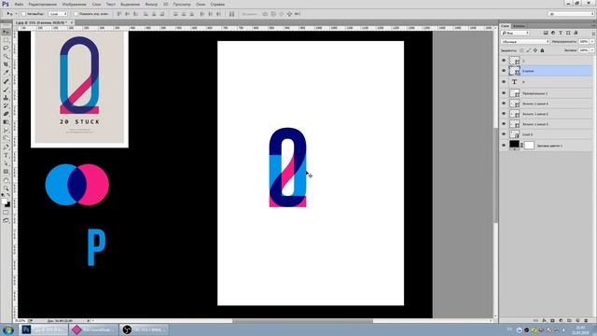The height and width of the screenshot is (336, 597).
Task: Enable Показать упр. элем. checkbox
Action: point(76,14)
